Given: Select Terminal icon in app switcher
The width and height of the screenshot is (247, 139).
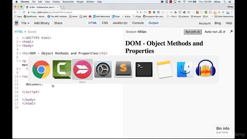Looking at the screenshot, I should tap(144, 69).
